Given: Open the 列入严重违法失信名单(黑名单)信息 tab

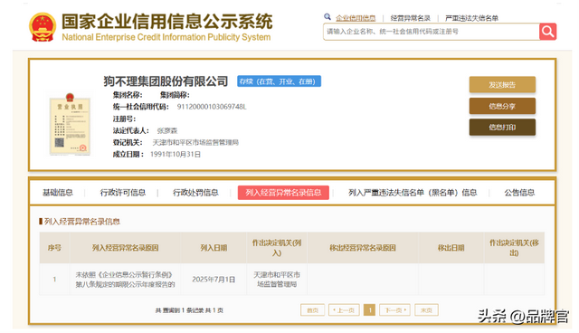Looking at the screenshot, I should (413, 193).
